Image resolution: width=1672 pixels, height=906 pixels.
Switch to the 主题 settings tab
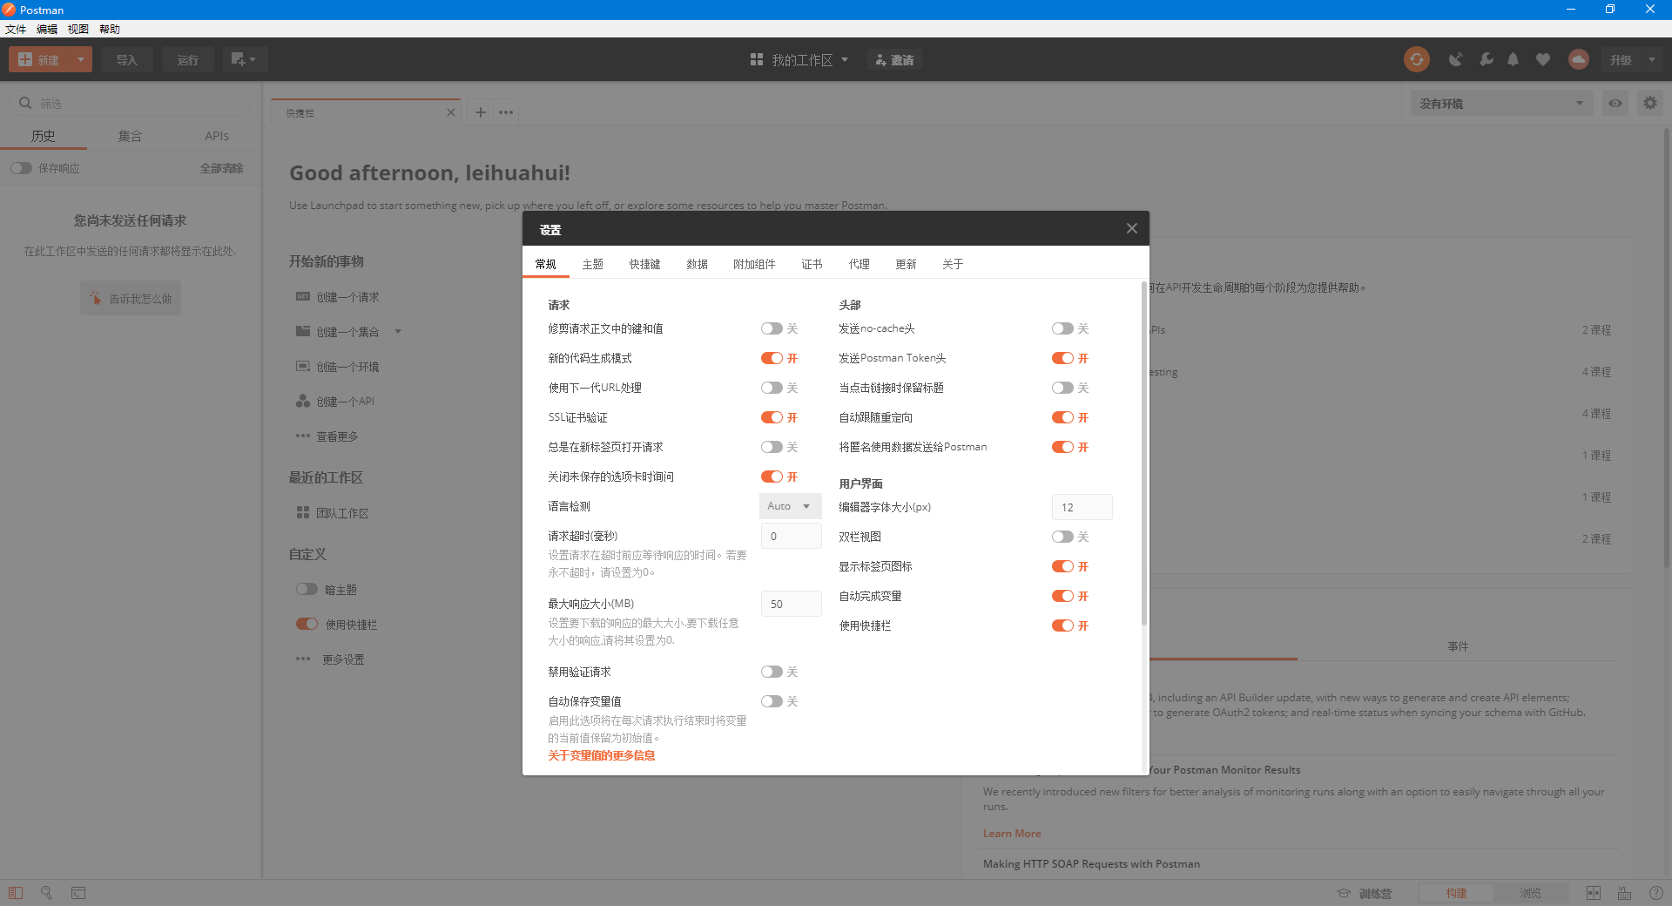(x=593, y=264)
